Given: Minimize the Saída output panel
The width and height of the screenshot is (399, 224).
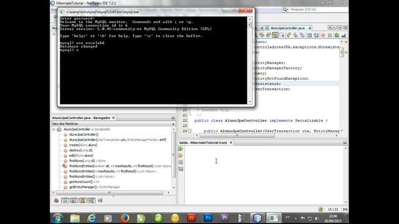Looking at the screenshot, I should point(345,142).
